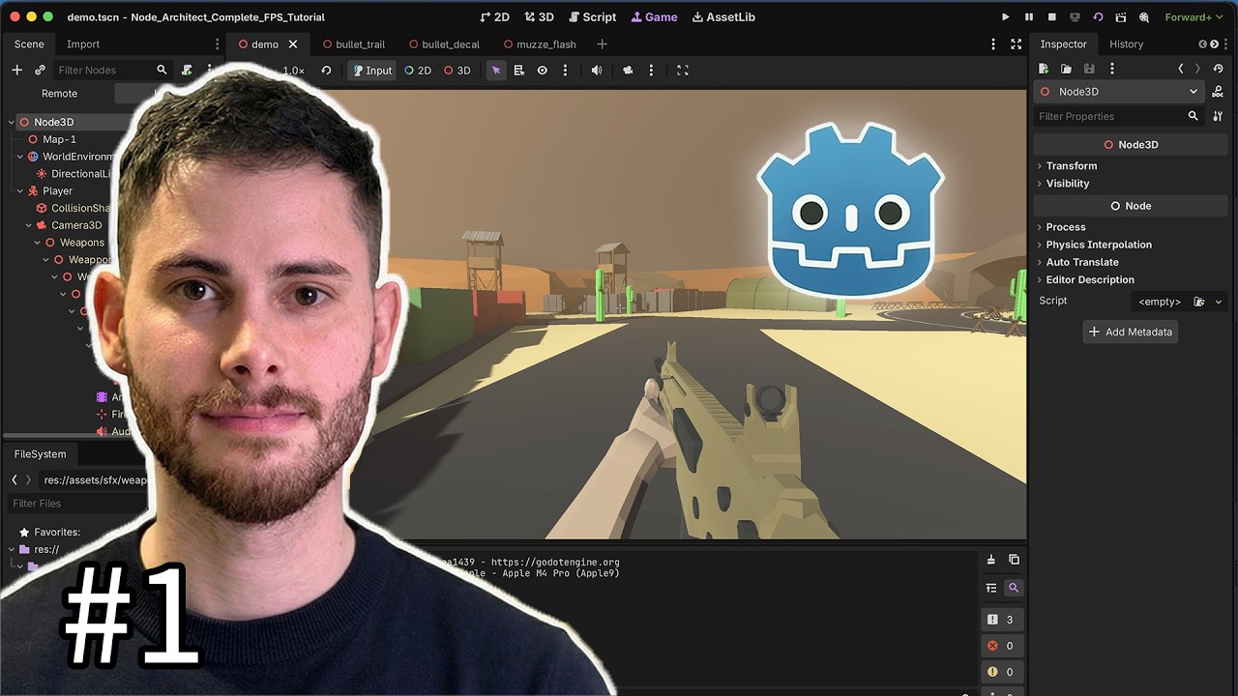The width and height of the screenshot is (1238, 696).
Task: Click the list select mode icon
Action: tap(519, 71)
